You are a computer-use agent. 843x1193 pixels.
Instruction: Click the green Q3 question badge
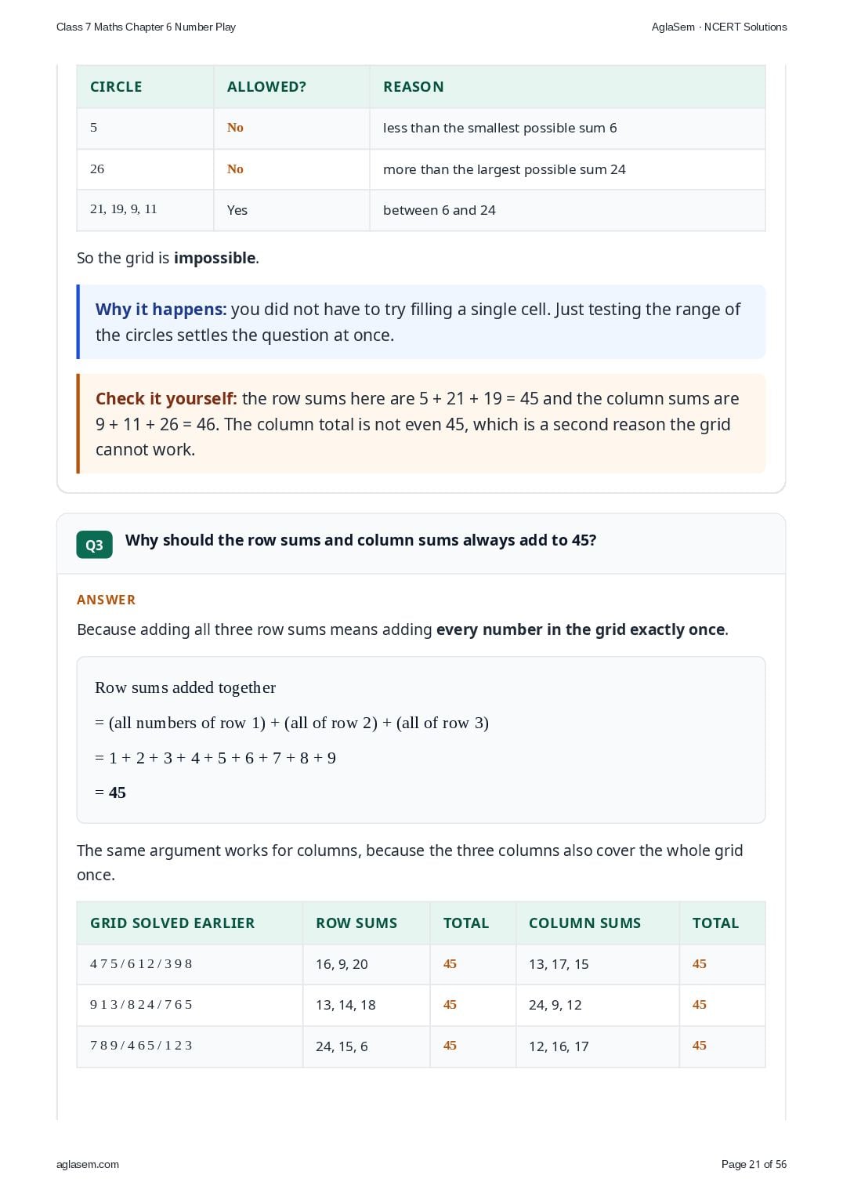94,545
